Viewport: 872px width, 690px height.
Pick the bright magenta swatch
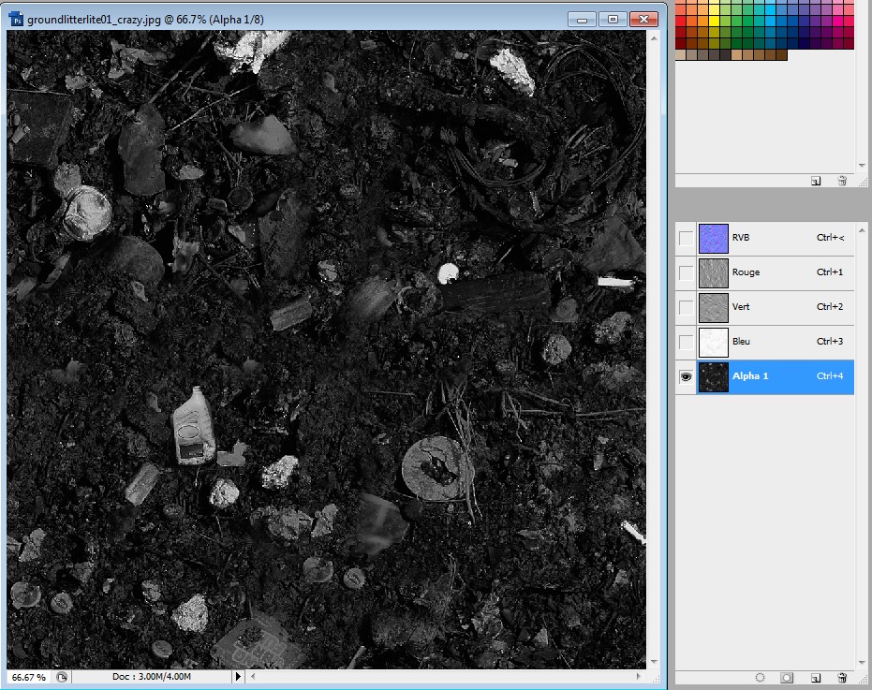coord(838,22)
